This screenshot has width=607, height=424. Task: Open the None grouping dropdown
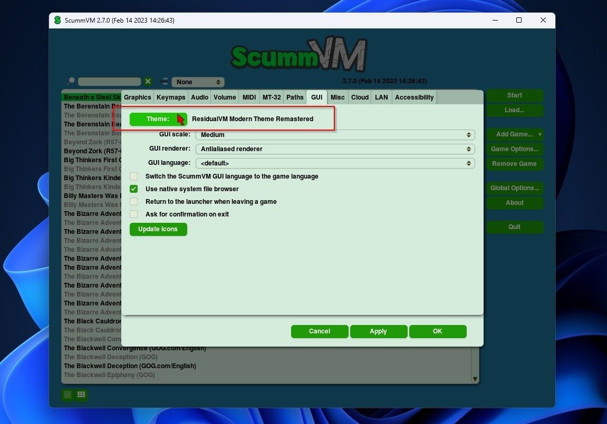[x=198, y=82]
